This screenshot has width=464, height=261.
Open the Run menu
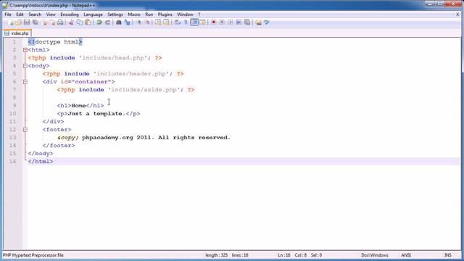[x=149, y=14]
